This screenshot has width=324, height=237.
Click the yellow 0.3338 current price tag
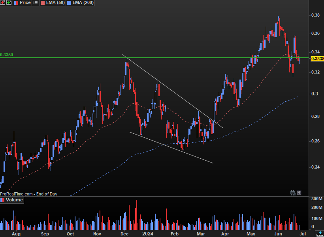tap(317, 59)
